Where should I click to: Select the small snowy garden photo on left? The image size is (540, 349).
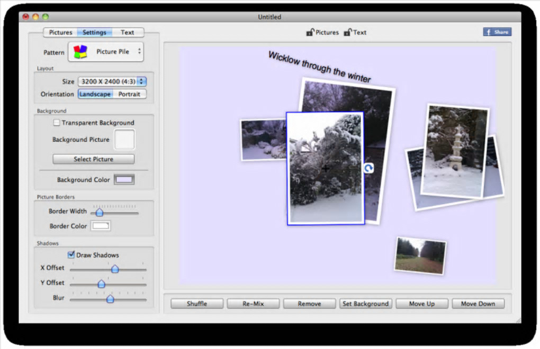263,140
